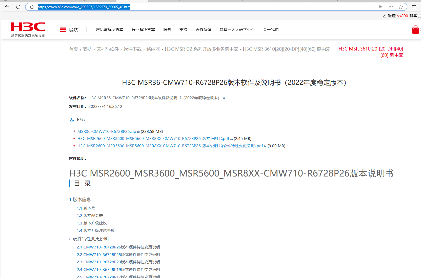The width and height of the screenshot is (421, 278).
Task: Open the split screen browser icon
Action: [414, 7]
